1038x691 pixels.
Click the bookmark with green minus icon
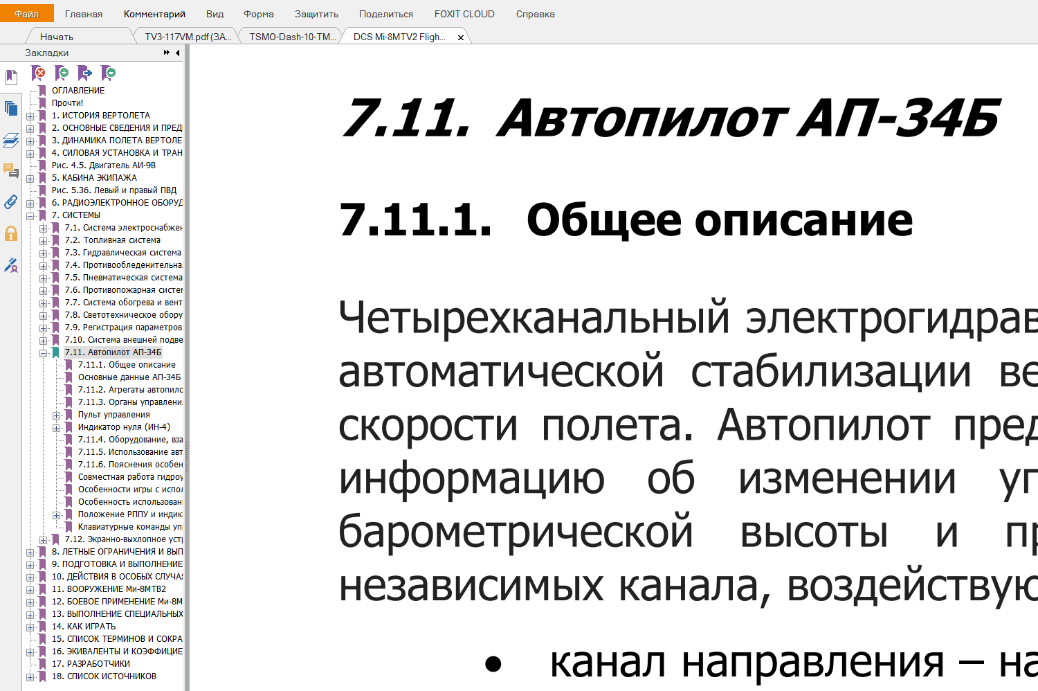point(108,73)
